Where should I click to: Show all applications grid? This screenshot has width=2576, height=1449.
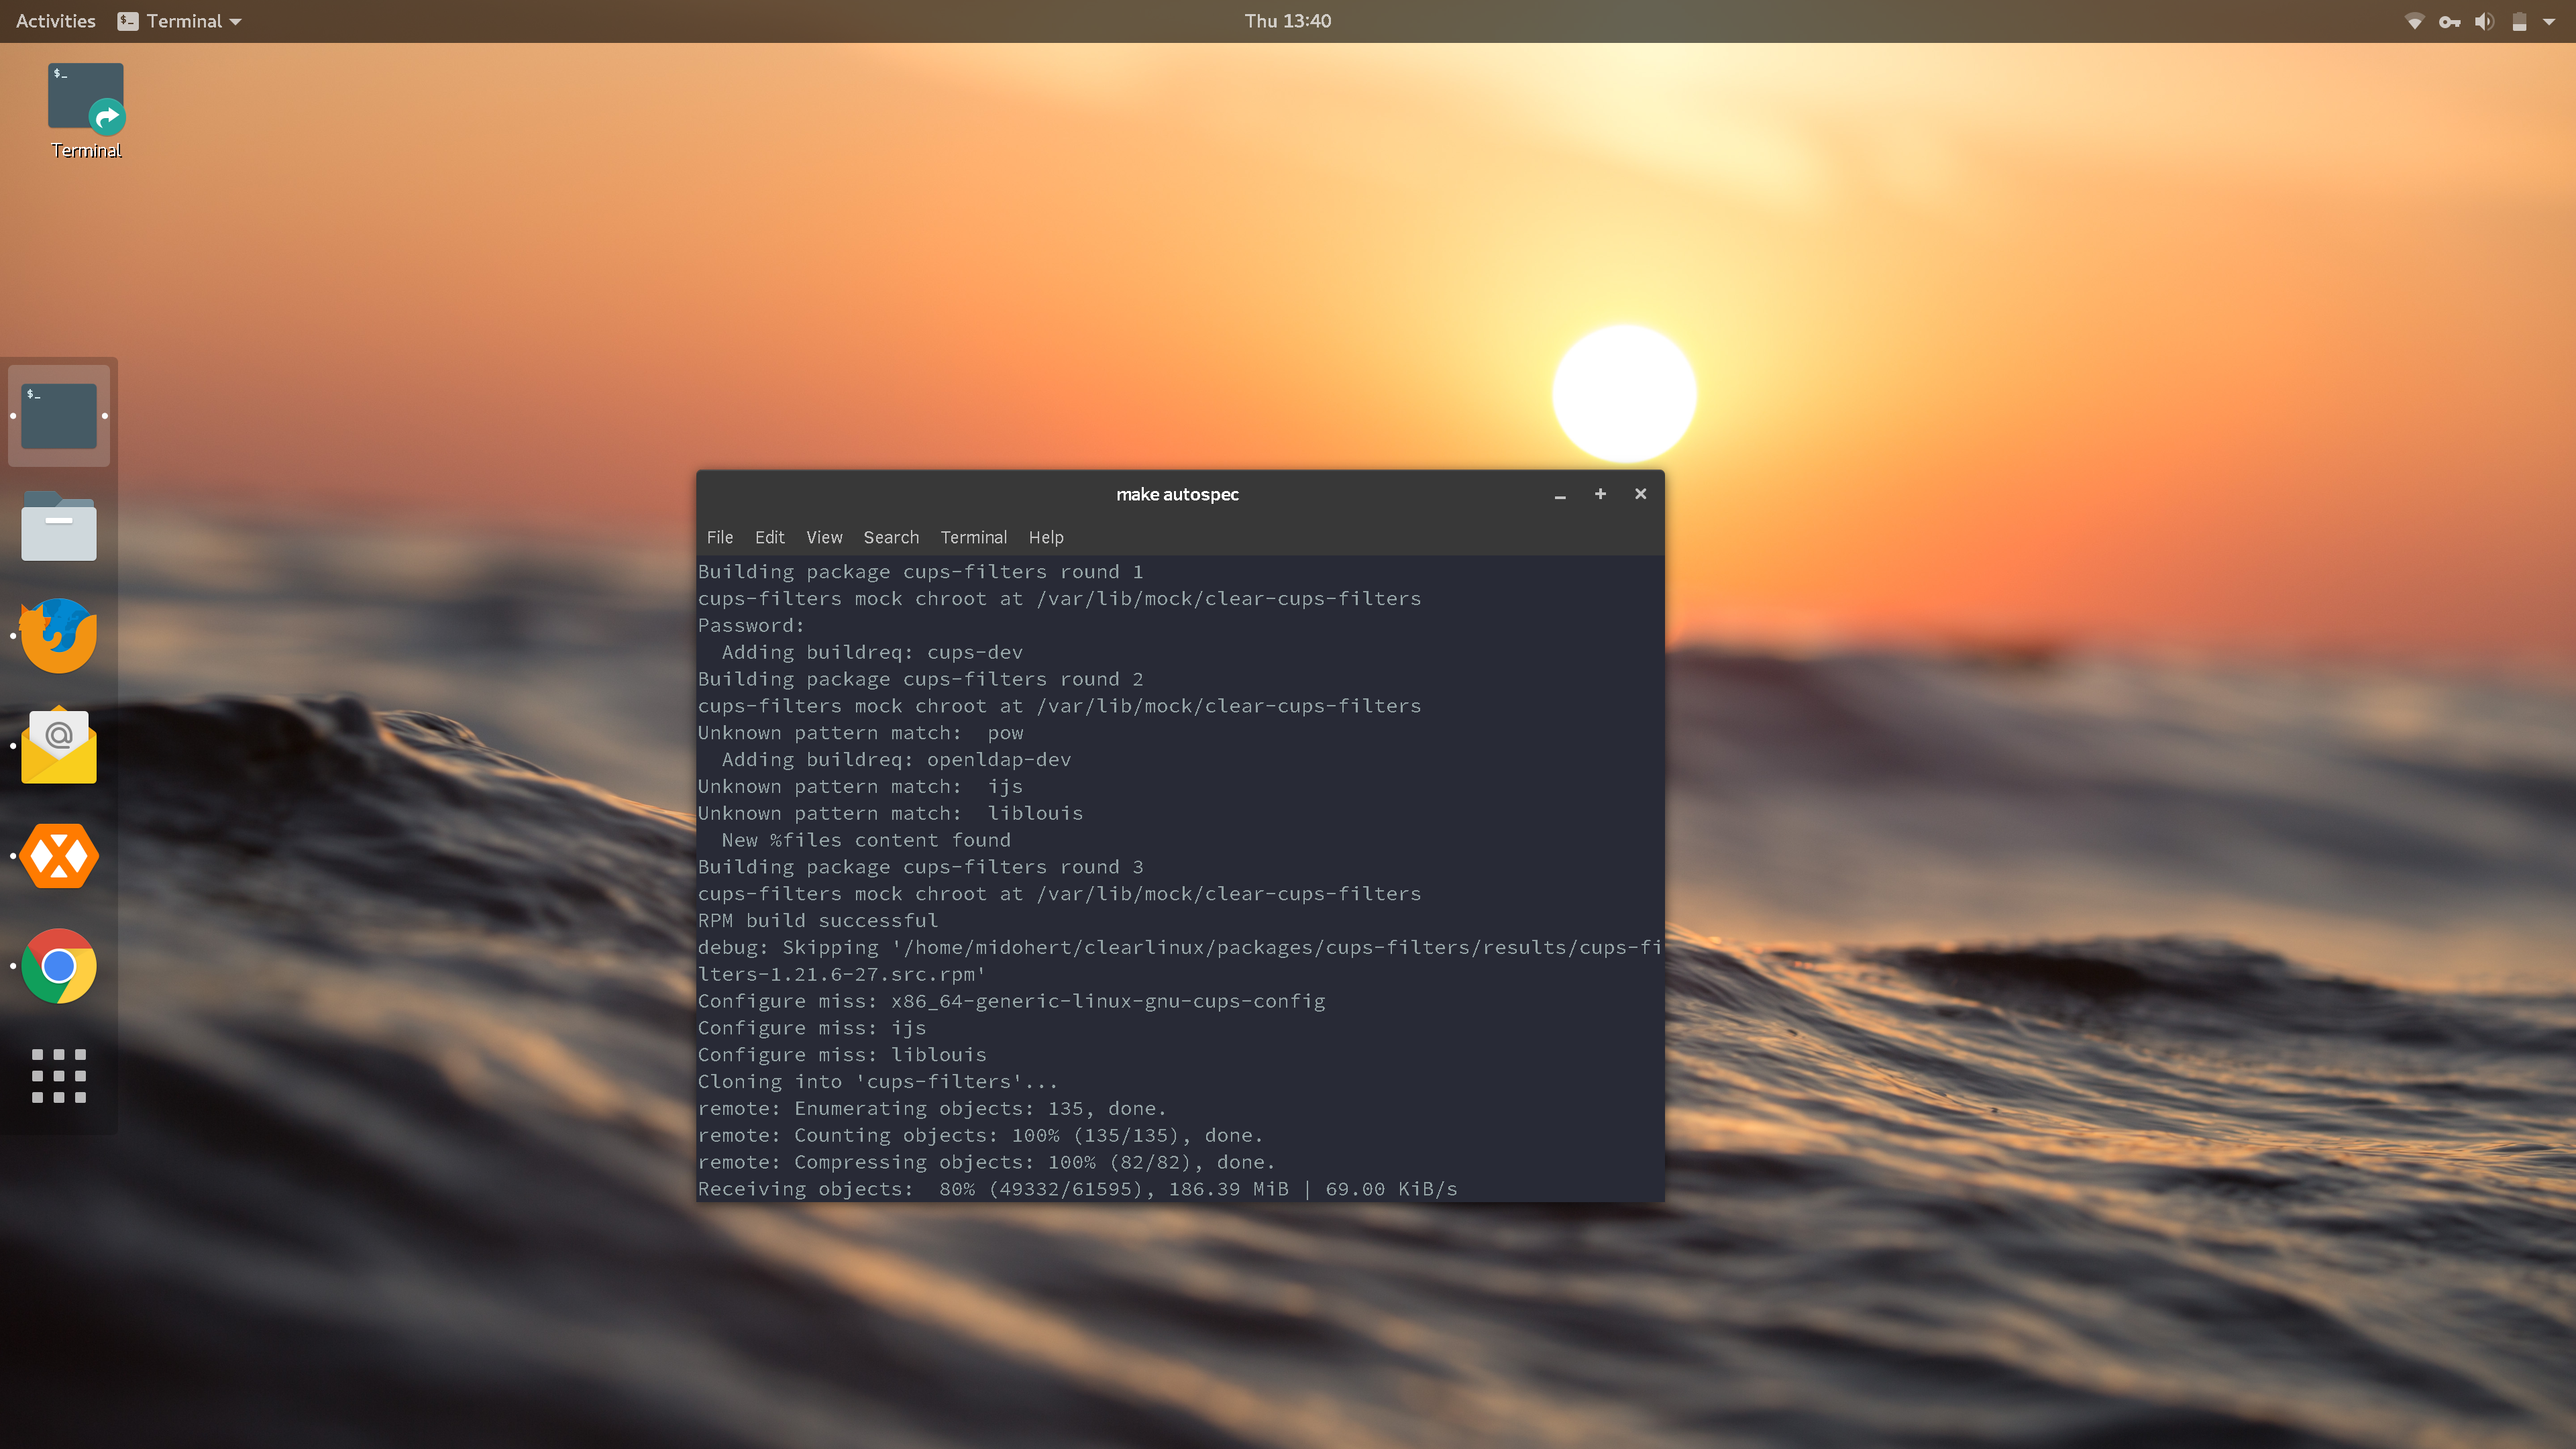click(x=59, y=1076)
